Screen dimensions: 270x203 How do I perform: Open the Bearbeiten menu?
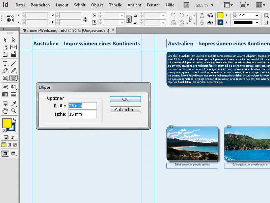[40, 5]
